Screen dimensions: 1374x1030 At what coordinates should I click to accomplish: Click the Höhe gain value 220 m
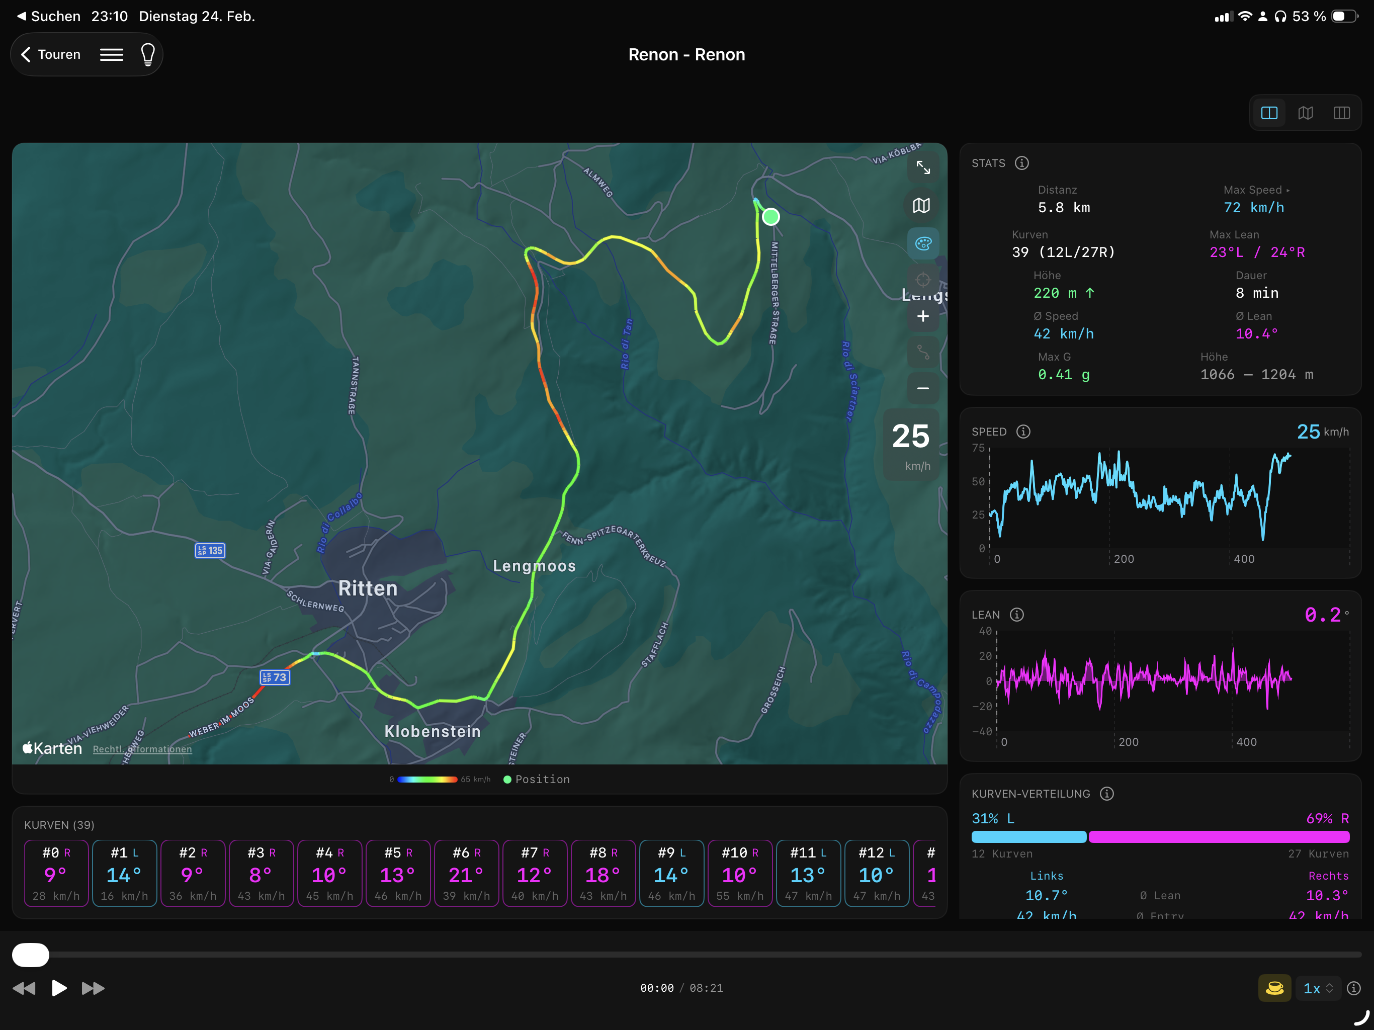point(1063,293)
